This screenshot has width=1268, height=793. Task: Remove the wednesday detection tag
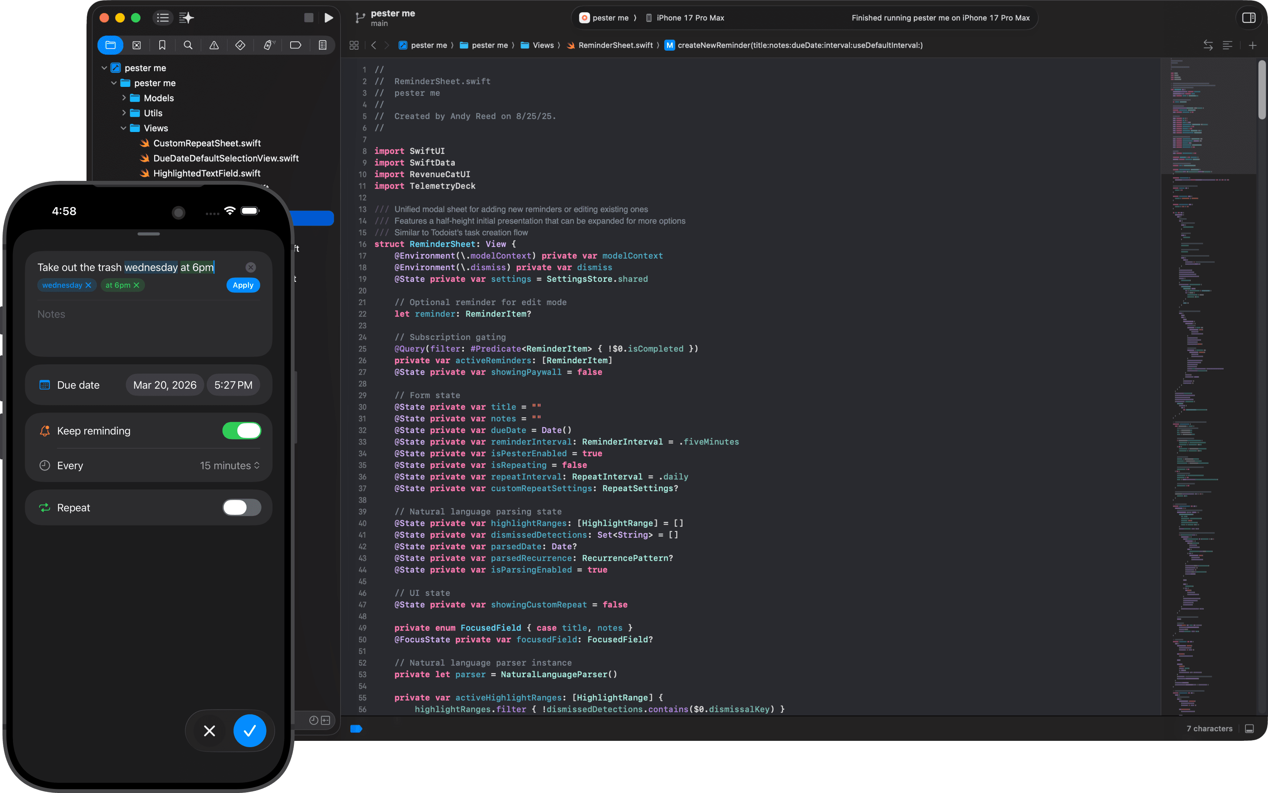(89, 285)
